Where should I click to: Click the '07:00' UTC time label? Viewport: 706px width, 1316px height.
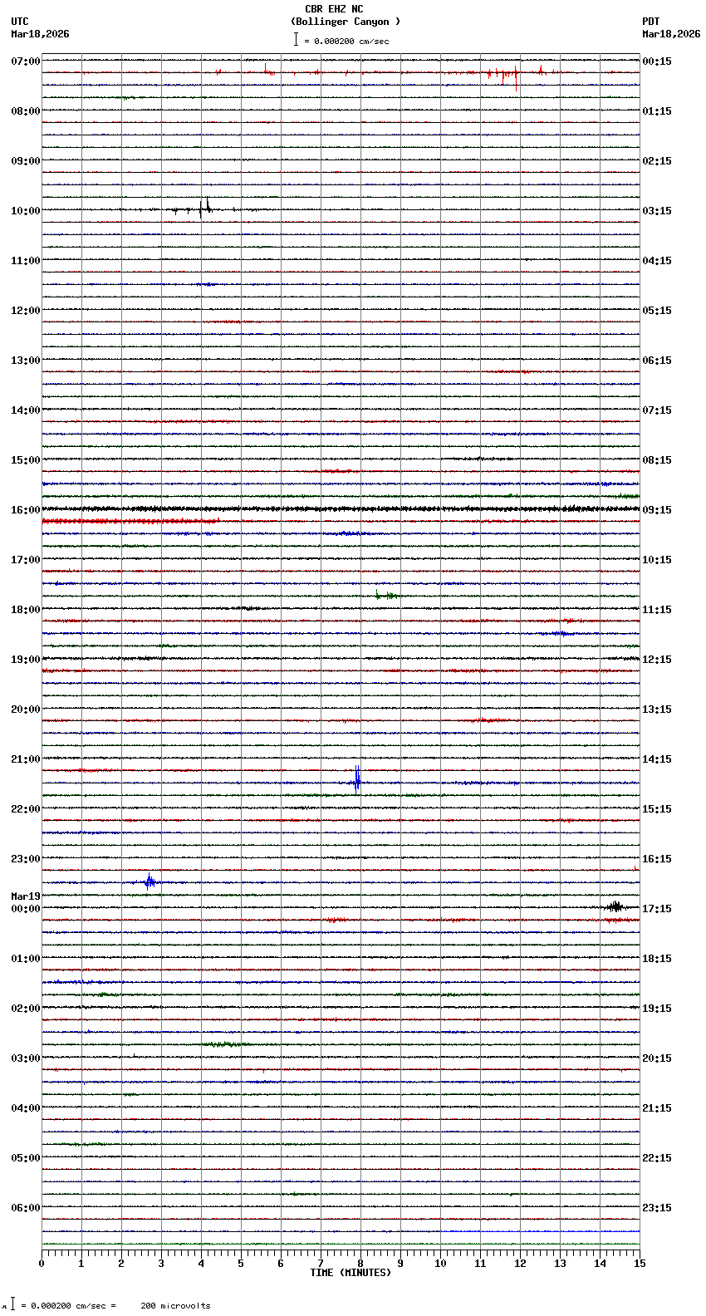[x=25, y=61]
